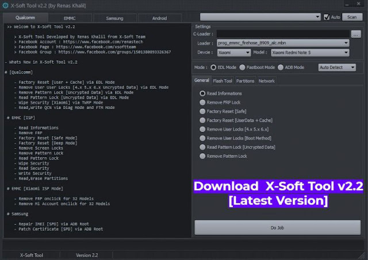The width and height of the screenshot is (368, 260).
Task: Click 'Patch Certificate [SPD] via ADB Root' line
Action: (x=59, y=229)
